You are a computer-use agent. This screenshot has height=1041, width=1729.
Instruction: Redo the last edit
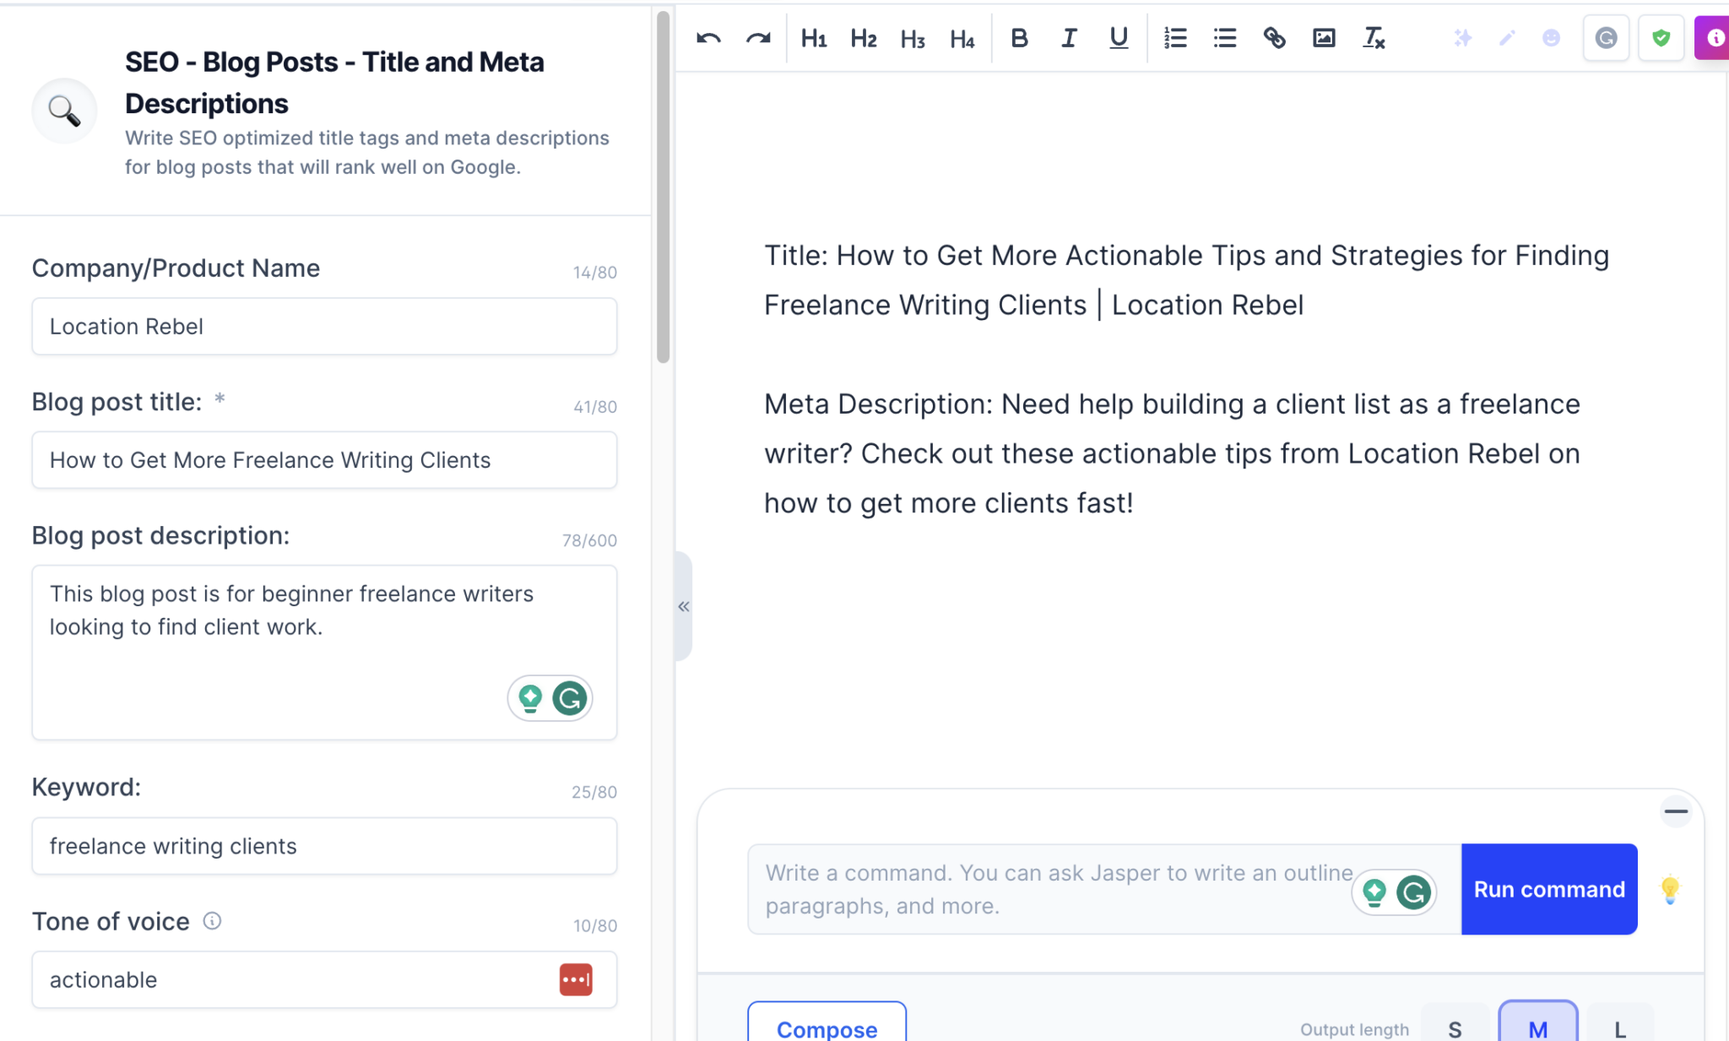coord(758,38)
